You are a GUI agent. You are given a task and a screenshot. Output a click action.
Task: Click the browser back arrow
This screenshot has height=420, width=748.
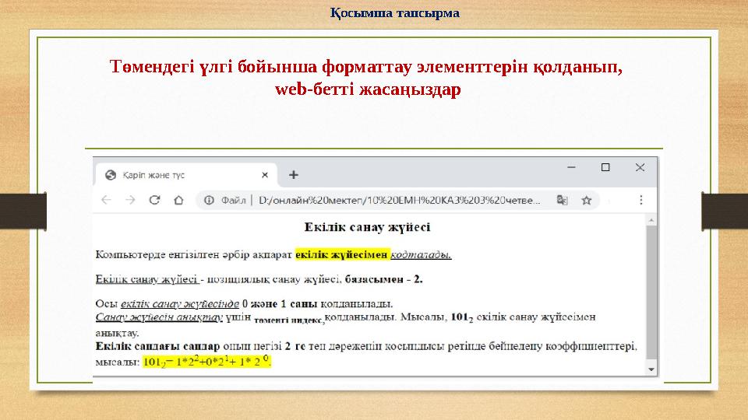point(106,200)
